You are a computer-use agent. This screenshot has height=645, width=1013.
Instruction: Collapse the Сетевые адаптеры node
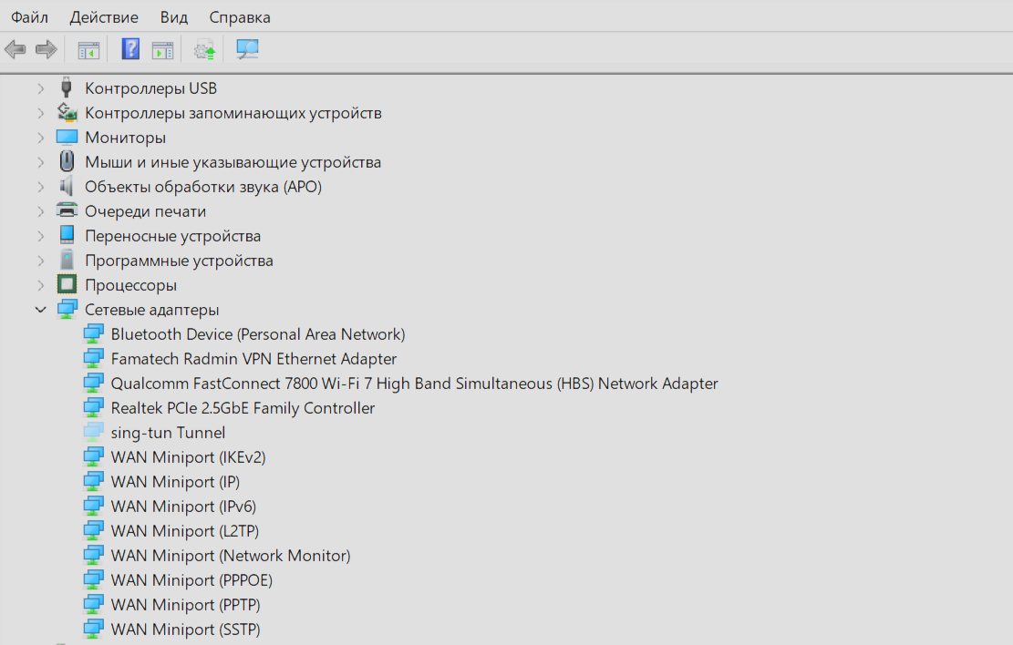tap(41, 310)
